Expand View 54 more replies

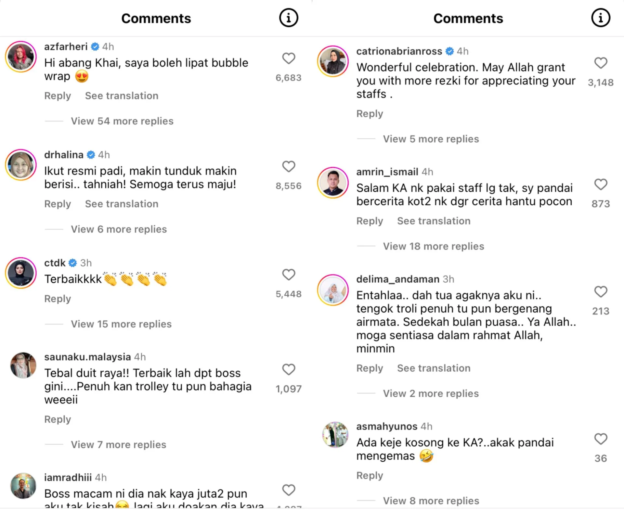pyautogui.click(x=122, y=121)
